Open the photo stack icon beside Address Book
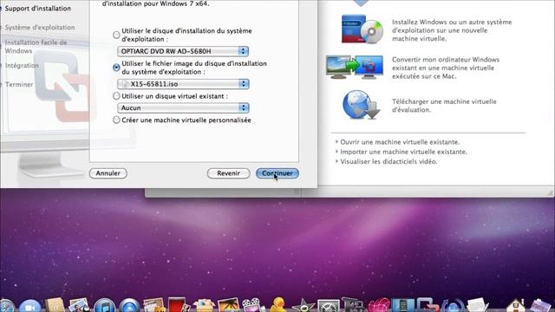 pos(79,305)
